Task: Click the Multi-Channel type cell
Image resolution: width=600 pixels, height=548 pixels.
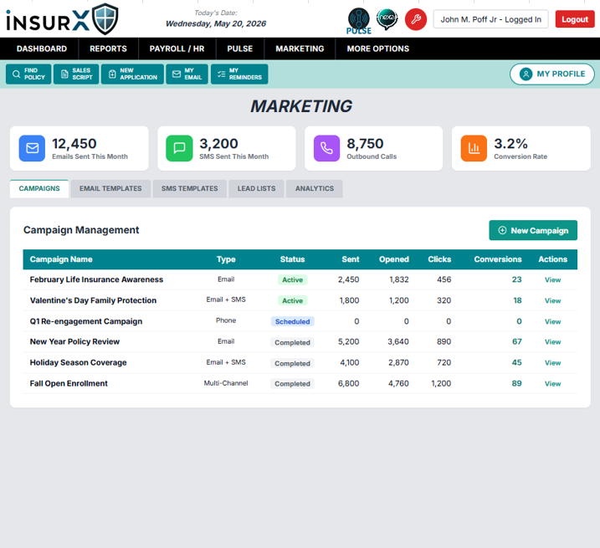Action: click(226, 383)
